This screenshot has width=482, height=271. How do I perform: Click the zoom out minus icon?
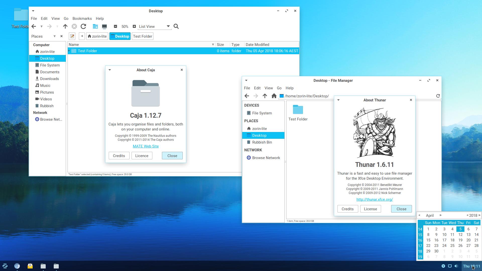115,26
